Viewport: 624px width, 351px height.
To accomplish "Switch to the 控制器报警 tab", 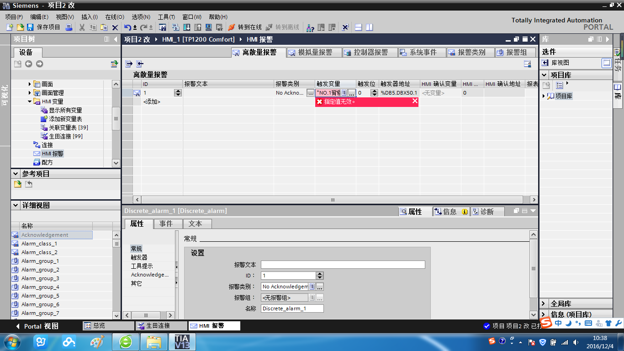I will click(370, 53).
